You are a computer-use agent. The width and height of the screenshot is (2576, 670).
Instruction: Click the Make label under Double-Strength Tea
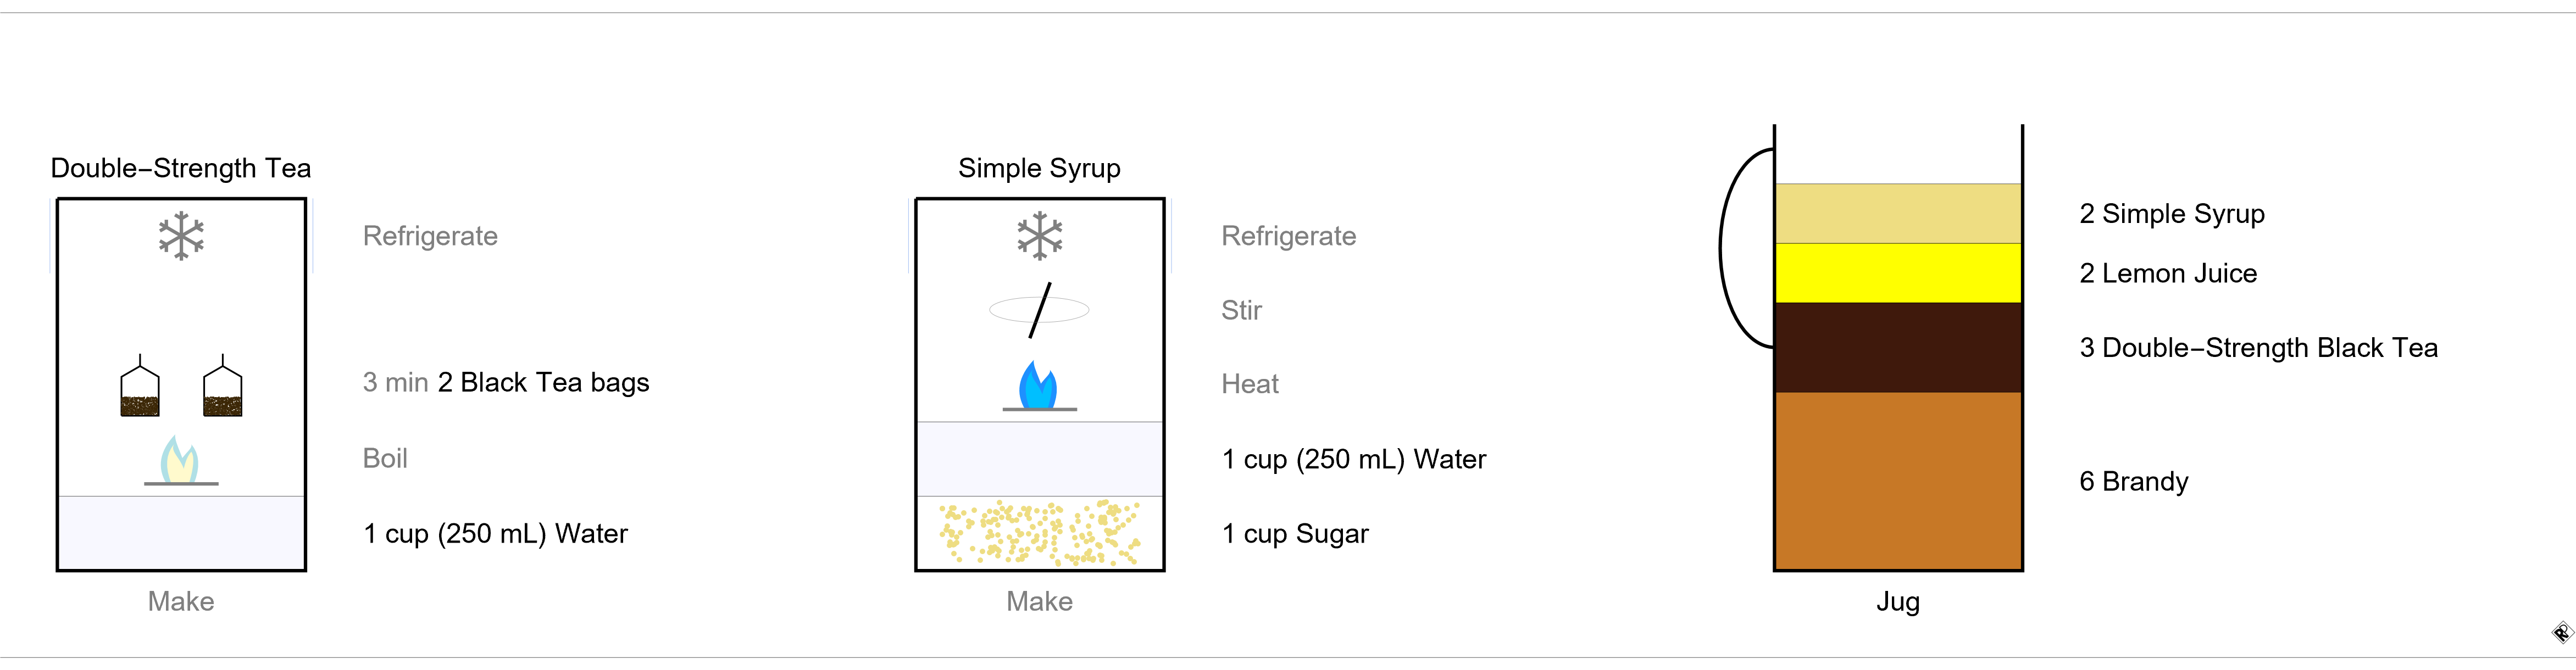(x=181, y=601)
